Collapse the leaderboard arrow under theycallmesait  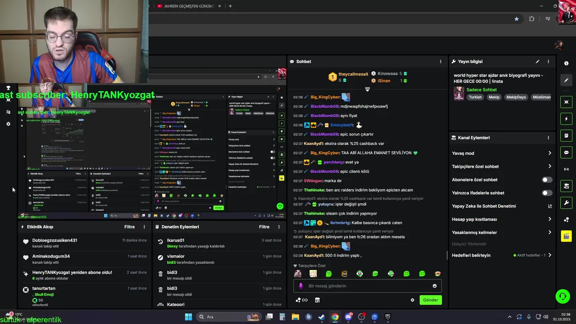tap(367, 90)
